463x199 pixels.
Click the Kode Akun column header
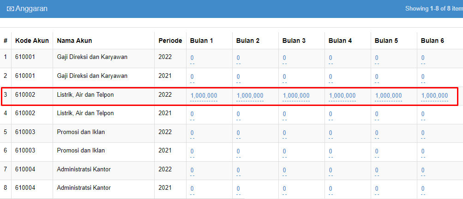coord(32,41)
